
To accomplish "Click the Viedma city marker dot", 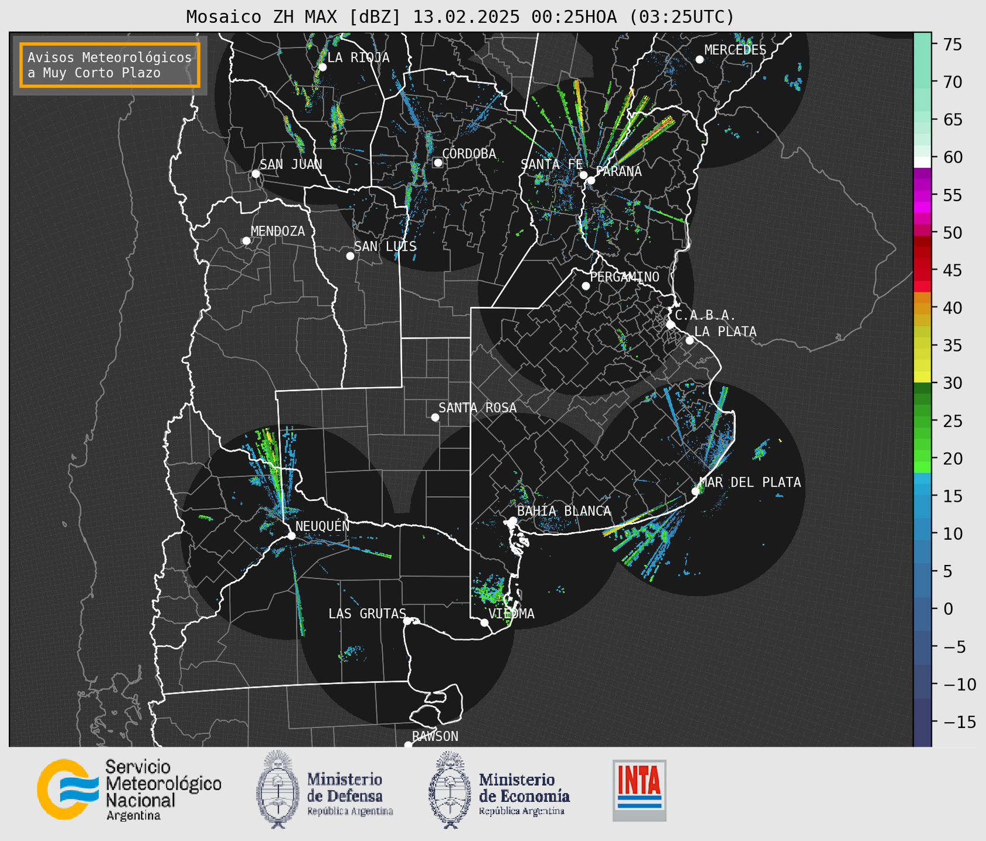I will pyautogui.click(x=485, y=622).
